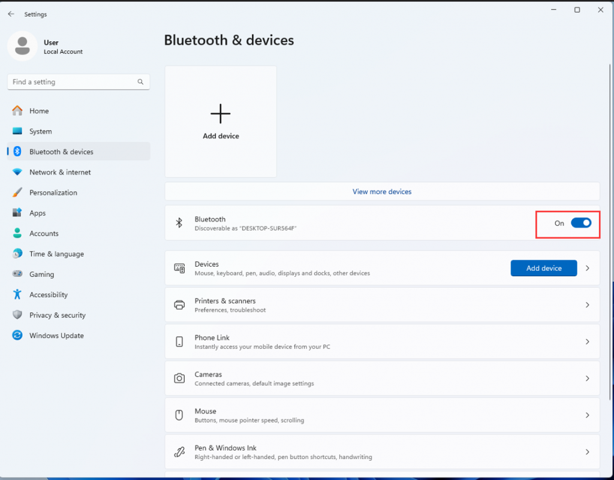Click the Right-handed or left-handed subtitle
The image size is (614, 480).
tap(283, 457)
